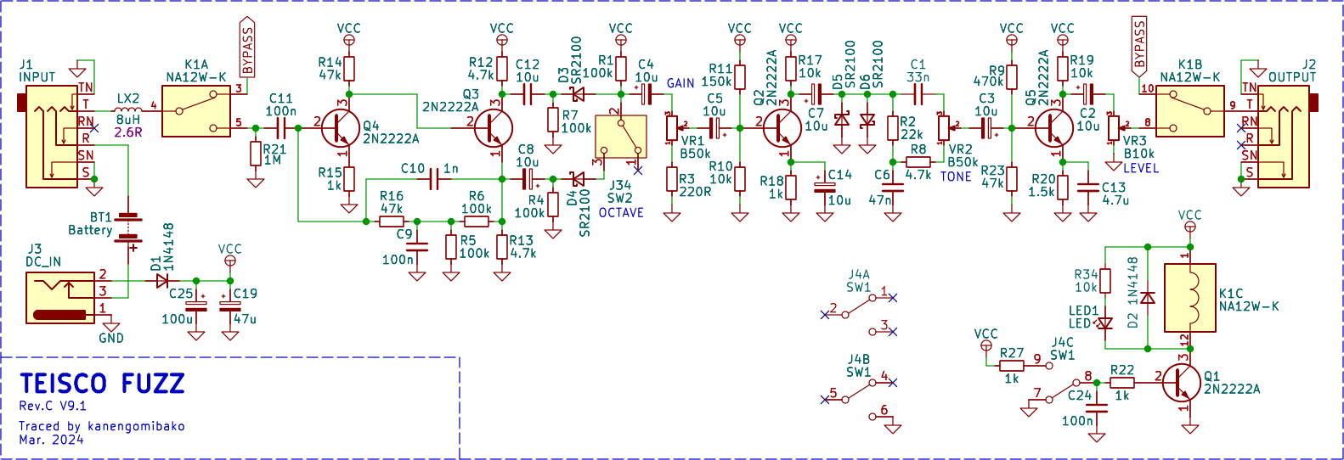Image resolution: width=1344 pixels, height=460 pixels.
Task: Click the 'Traced by kanengomibako' text
Action: 102,426
